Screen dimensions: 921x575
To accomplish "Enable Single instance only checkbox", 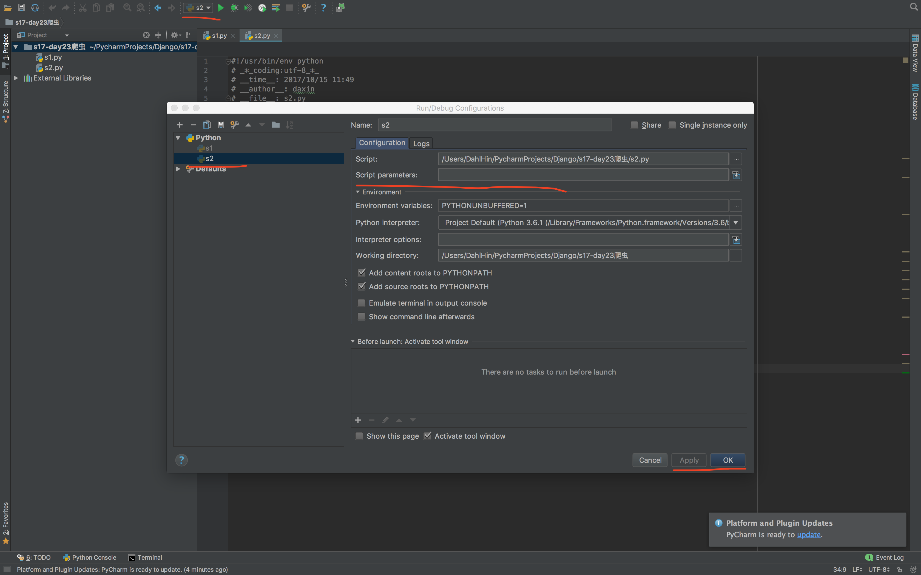I will [672, 125].
